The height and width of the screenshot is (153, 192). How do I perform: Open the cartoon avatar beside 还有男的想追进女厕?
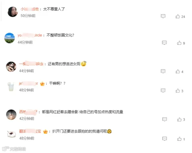(11, 67)
